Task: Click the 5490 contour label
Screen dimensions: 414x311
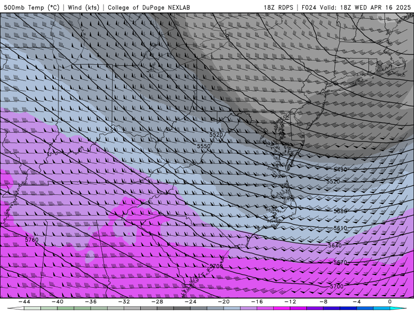Action: (x=341, y=169)
